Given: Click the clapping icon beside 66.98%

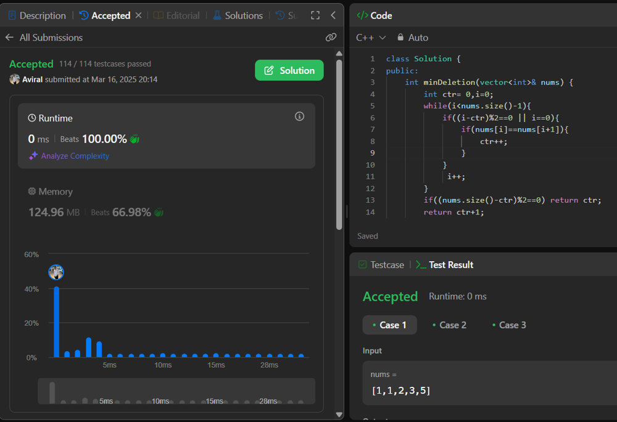Looking at the screenshot, I should click(159, 213).
